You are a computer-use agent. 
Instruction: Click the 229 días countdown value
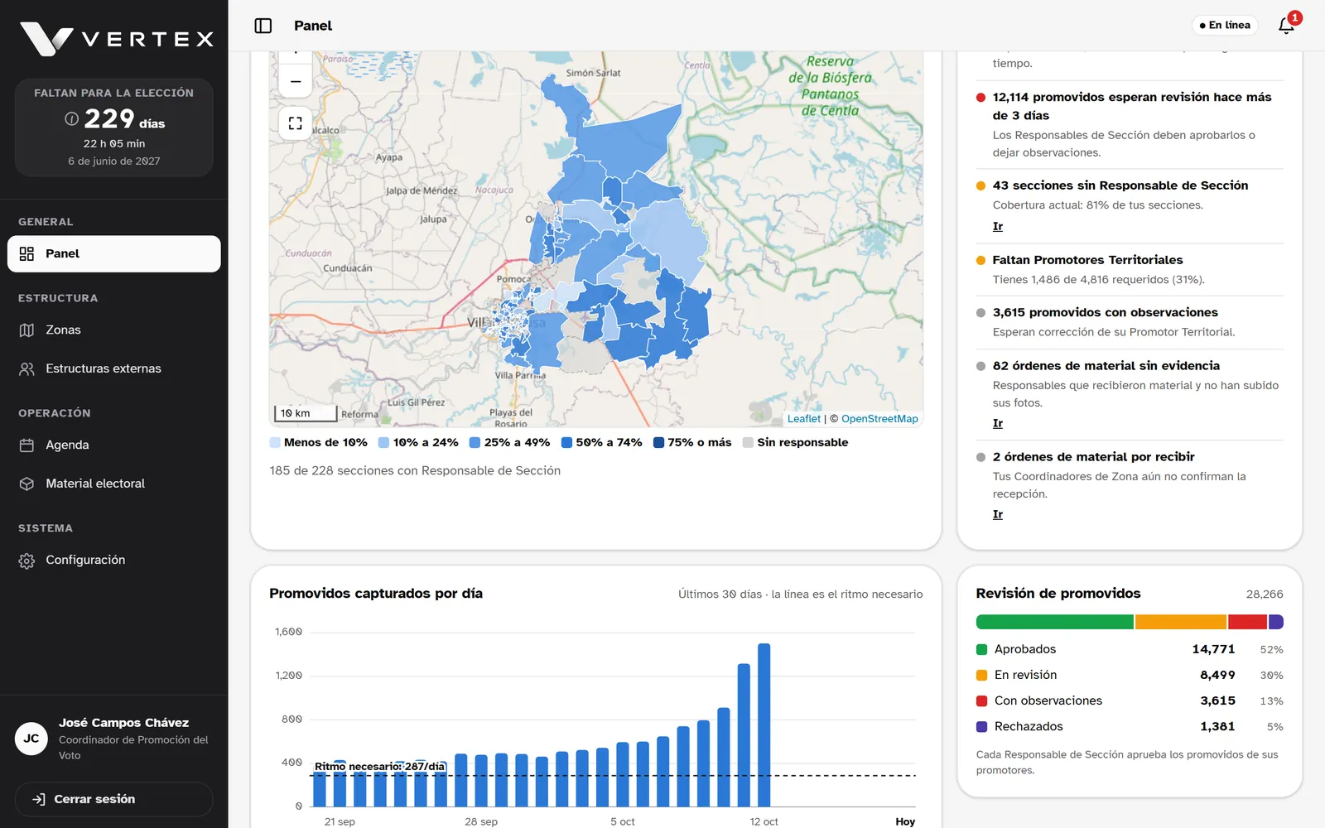124,119
